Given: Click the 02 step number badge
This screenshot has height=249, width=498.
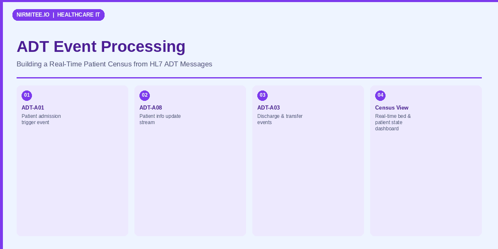Looking at the screenshot, I should click(145, 95).
